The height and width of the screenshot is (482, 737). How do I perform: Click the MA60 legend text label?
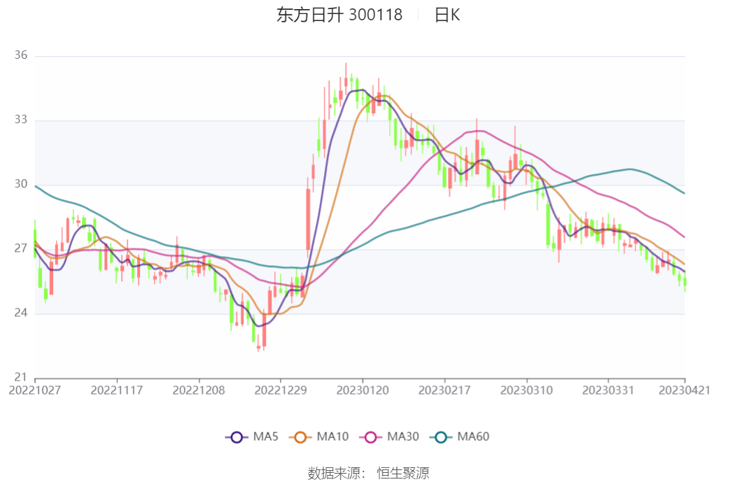pyautogui.click(x=473, y=437)
